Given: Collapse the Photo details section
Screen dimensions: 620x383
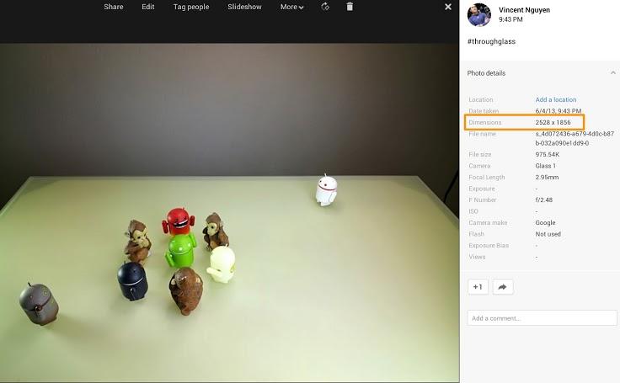Looking at the screenshot, I should [x=612, y=73].
